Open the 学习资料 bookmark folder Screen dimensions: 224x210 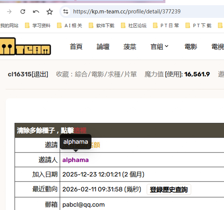[x=38, y=25]
